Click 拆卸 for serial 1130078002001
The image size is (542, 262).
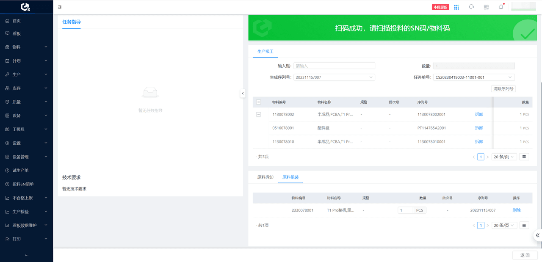coord(479,114)
